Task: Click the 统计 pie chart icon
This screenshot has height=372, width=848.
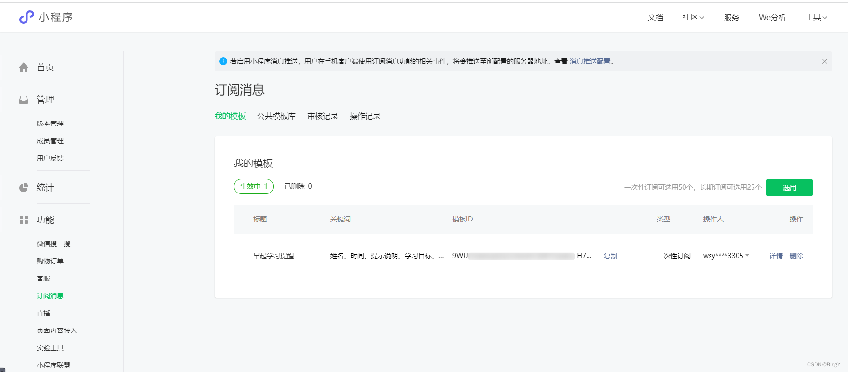Action: [24, 187]
